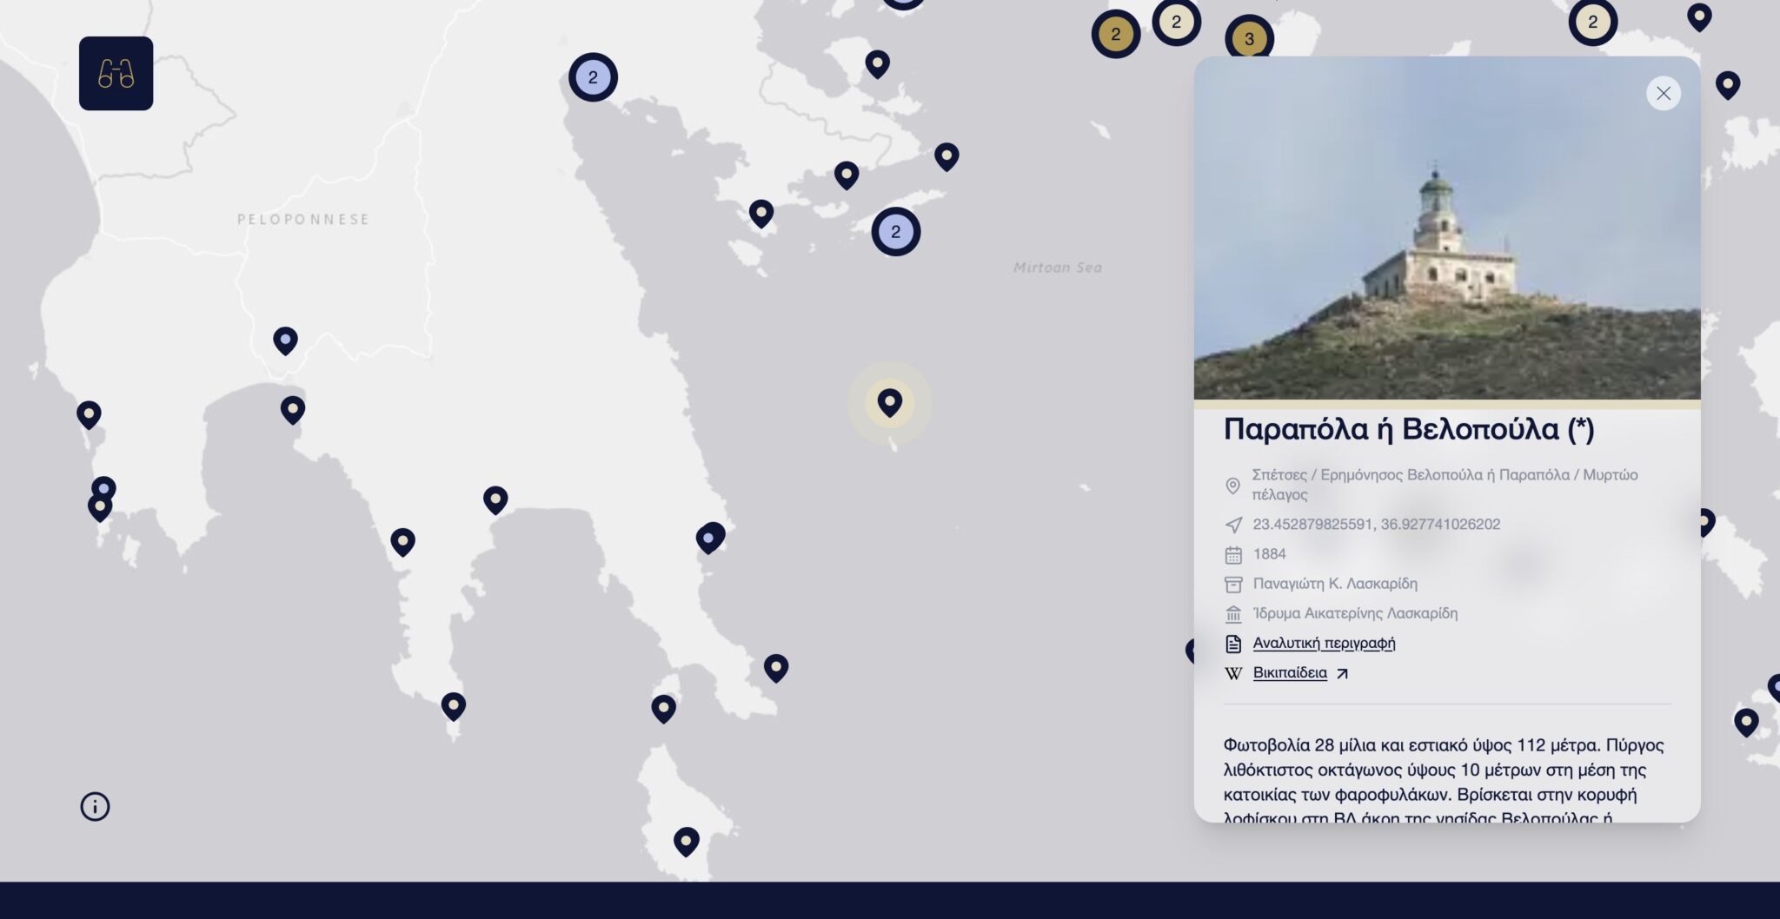This screenshot has height=919, width=1780.
Task: Click the document icon beside Αναλυτική περιγραφή
Action: (x=1233, y=644)
